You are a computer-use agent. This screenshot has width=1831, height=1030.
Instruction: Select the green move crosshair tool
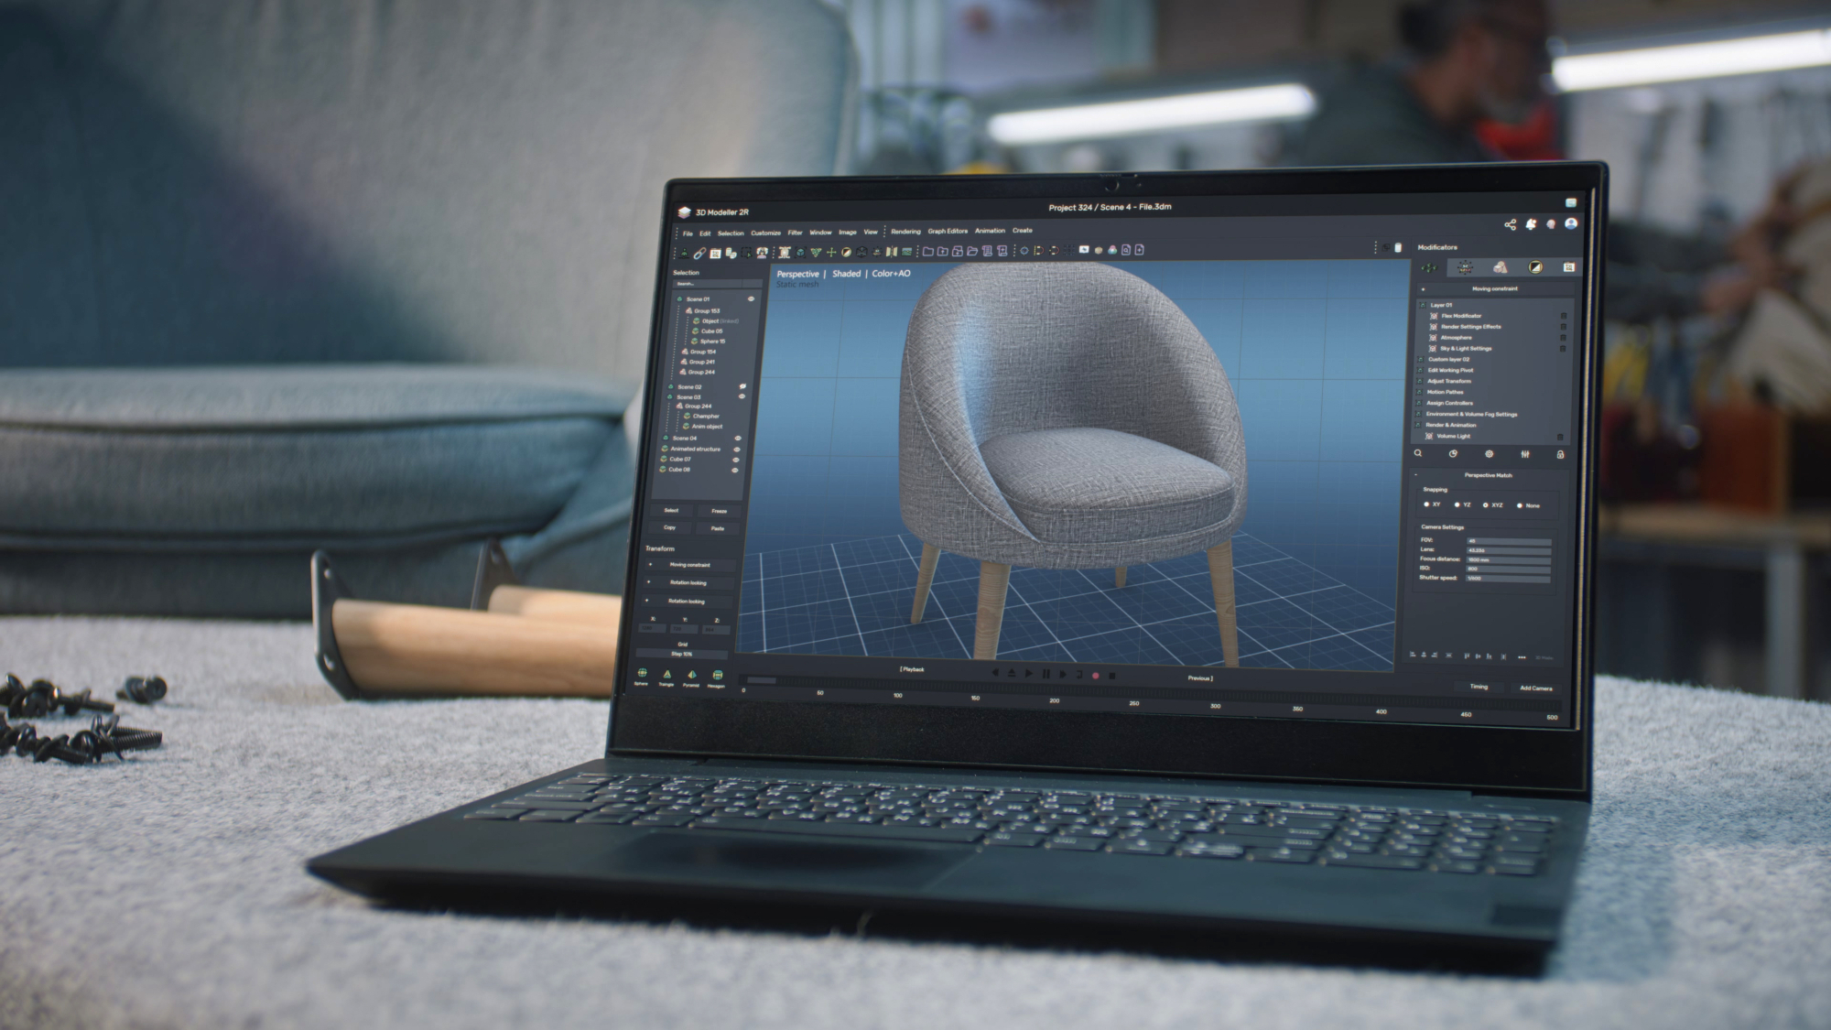831,252
